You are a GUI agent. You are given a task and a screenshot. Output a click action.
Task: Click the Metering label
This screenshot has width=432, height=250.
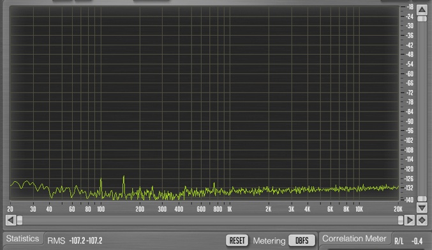pos(269,241)
